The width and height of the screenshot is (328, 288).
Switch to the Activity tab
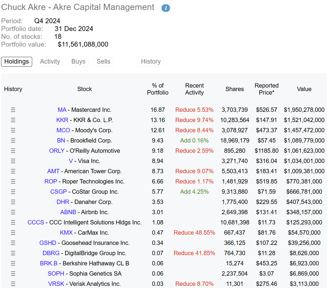50,61
